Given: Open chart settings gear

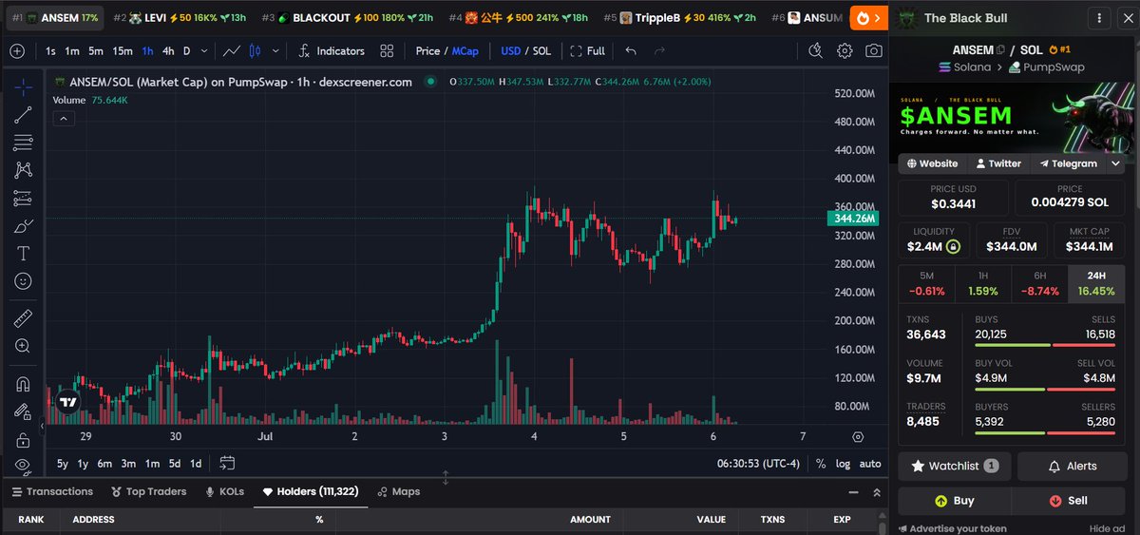Looking at the screenshot, I should 845,51.
